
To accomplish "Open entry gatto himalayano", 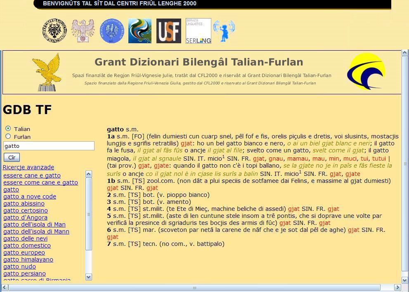I will click(x=28, y=260).
